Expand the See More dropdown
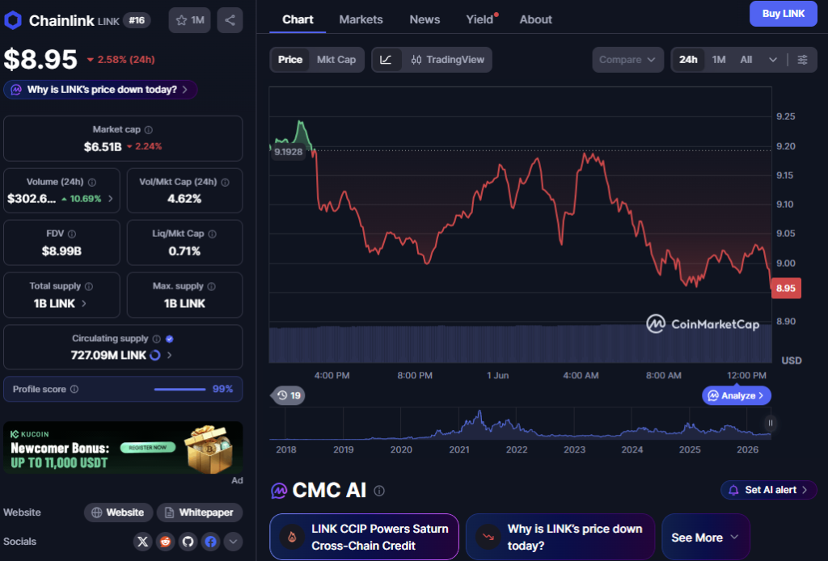 (705, 538)
